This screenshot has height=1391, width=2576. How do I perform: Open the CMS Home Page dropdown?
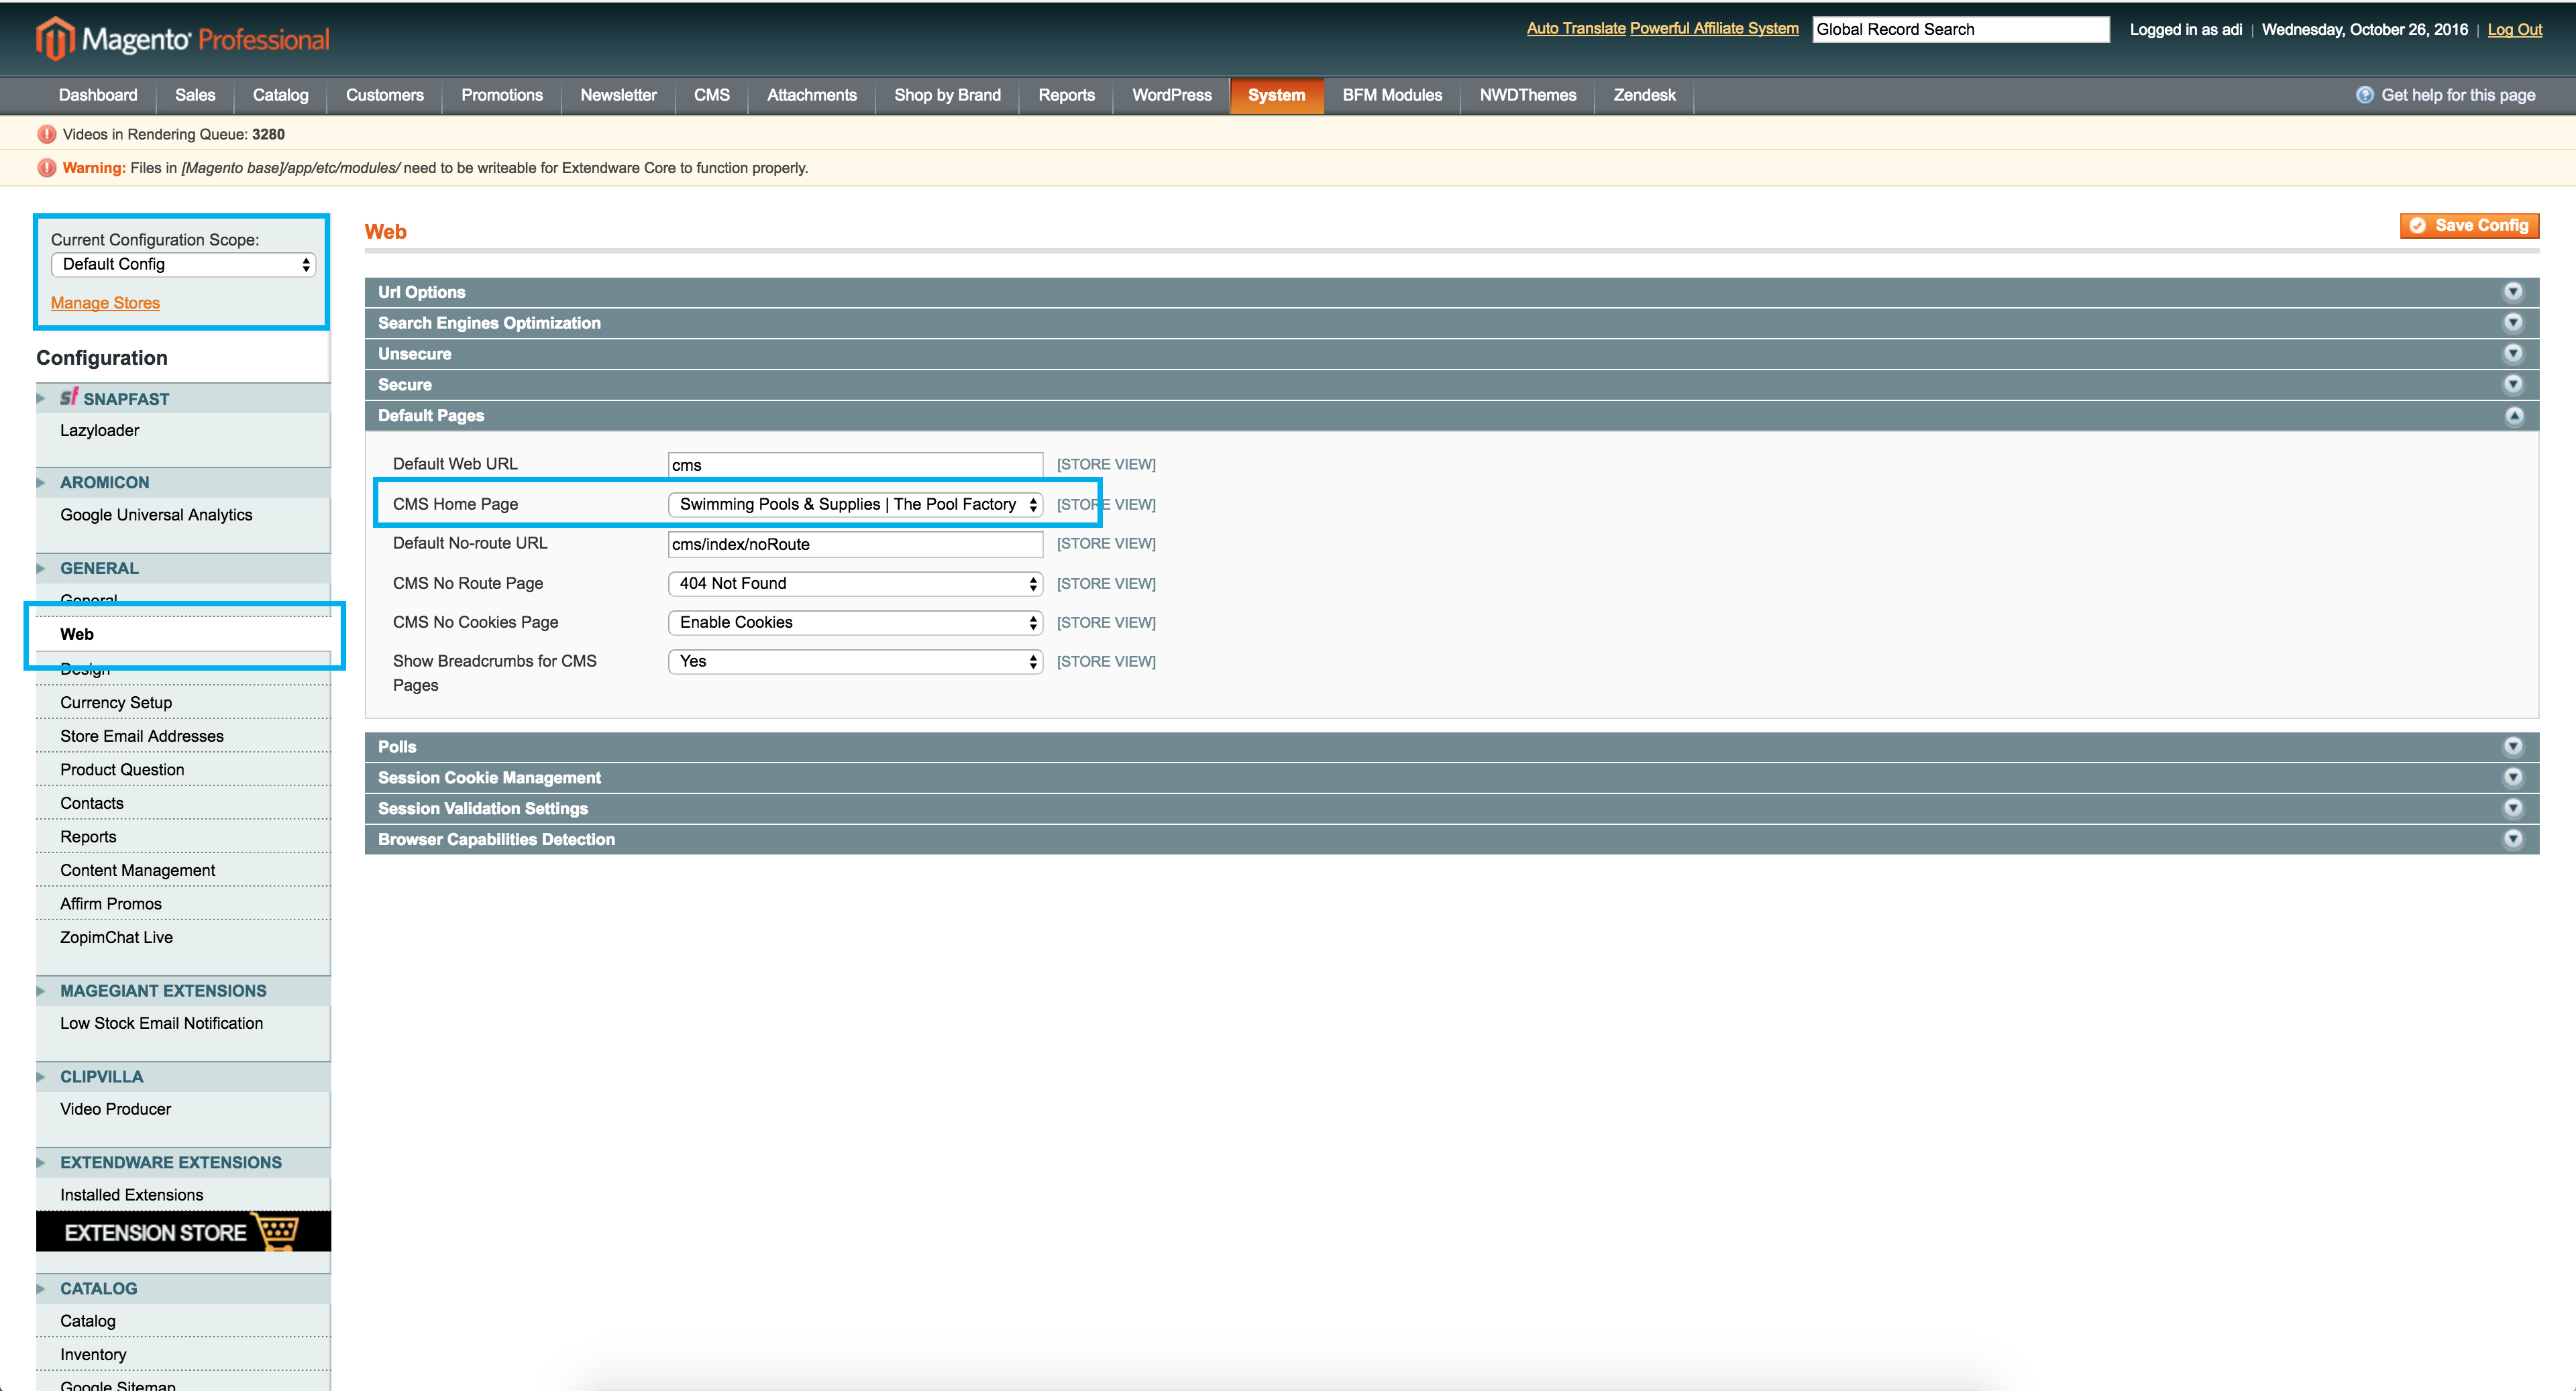point(855,504)
